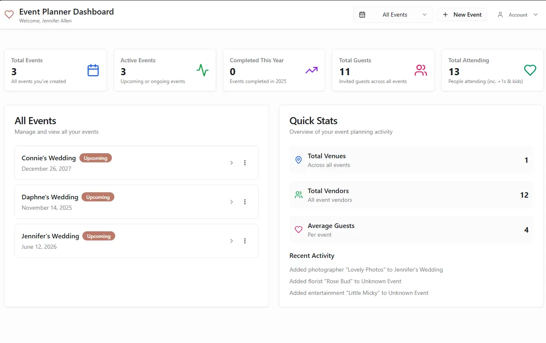Screen dimensions: 546x343
Task: Click the blue location pin icon for Total Venues
Action: 298,160
